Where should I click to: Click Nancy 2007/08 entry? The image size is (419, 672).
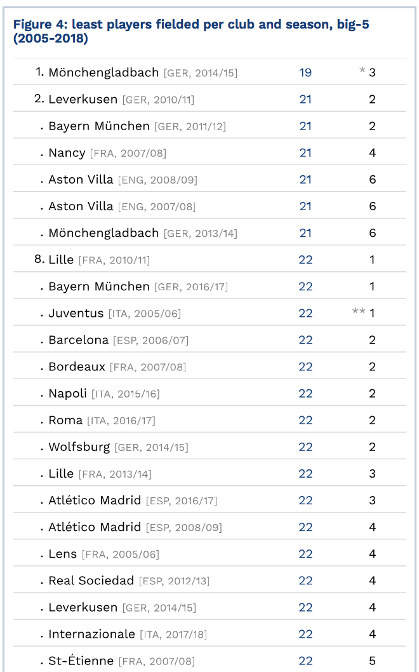tap(209, 152)
